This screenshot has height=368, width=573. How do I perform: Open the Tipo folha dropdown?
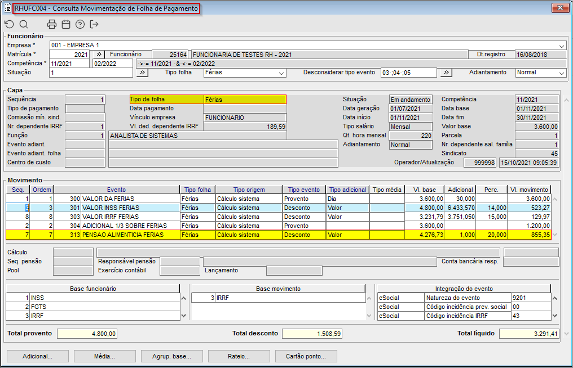coord(281,73)
